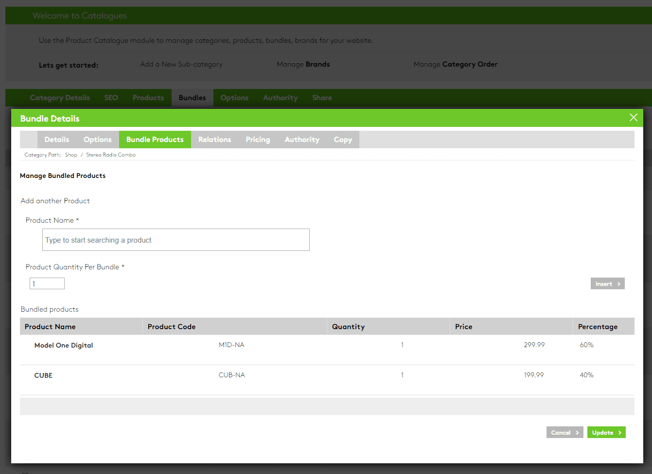Viewport: 652px width, 474px height.
Task: Open the Bundles tab in the category ribbon
Action: 192,97
